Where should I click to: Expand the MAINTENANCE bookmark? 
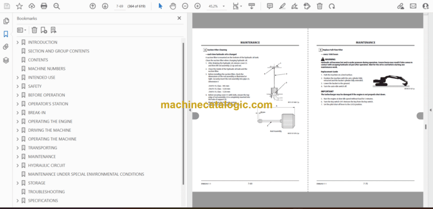coord(17,157)
